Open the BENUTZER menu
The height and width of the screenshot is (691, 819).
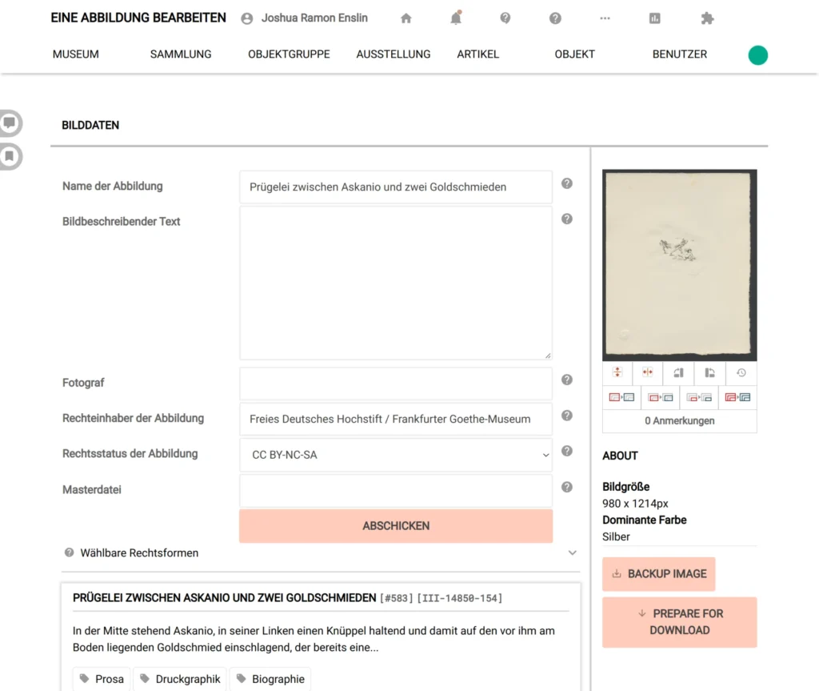point(680,54)
